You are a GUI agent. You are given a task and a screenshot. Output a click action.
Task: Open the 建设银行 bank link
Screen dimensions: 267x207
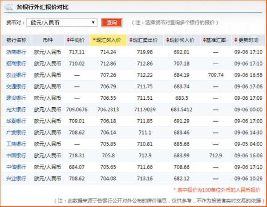click(x=16, y=98)
